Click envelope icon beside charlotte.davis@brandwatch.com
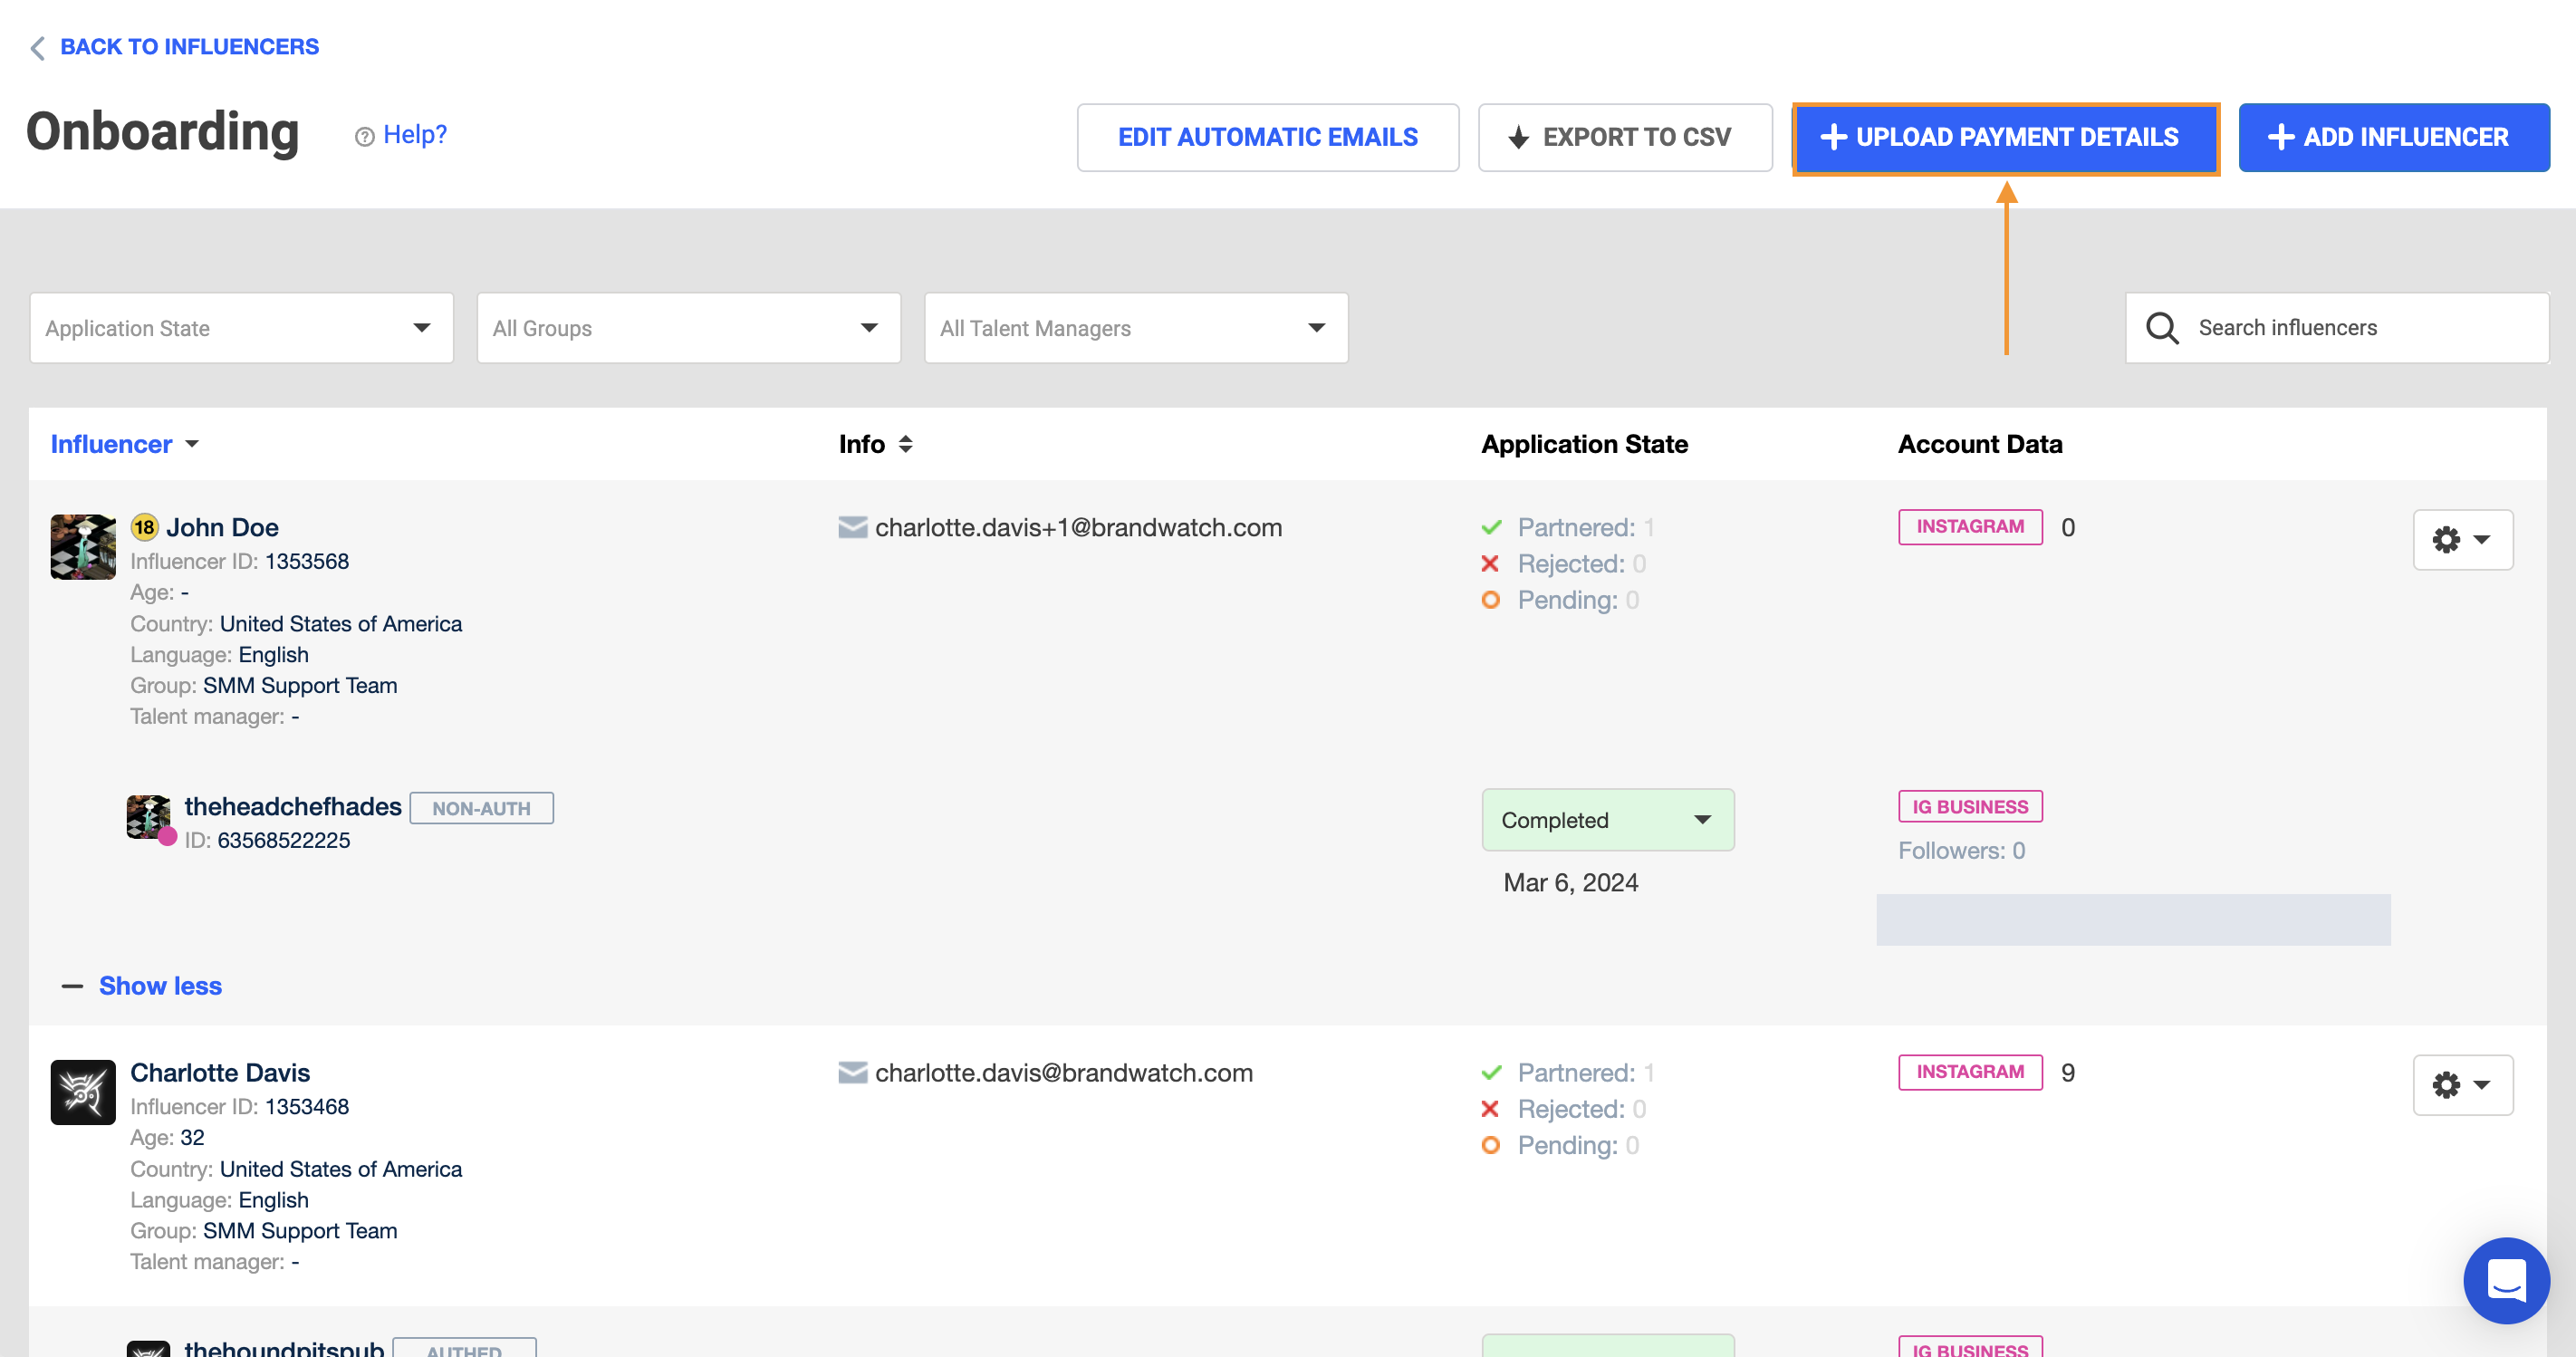The width and height of the screenshot is (2576, 1357). [852, 1073]
